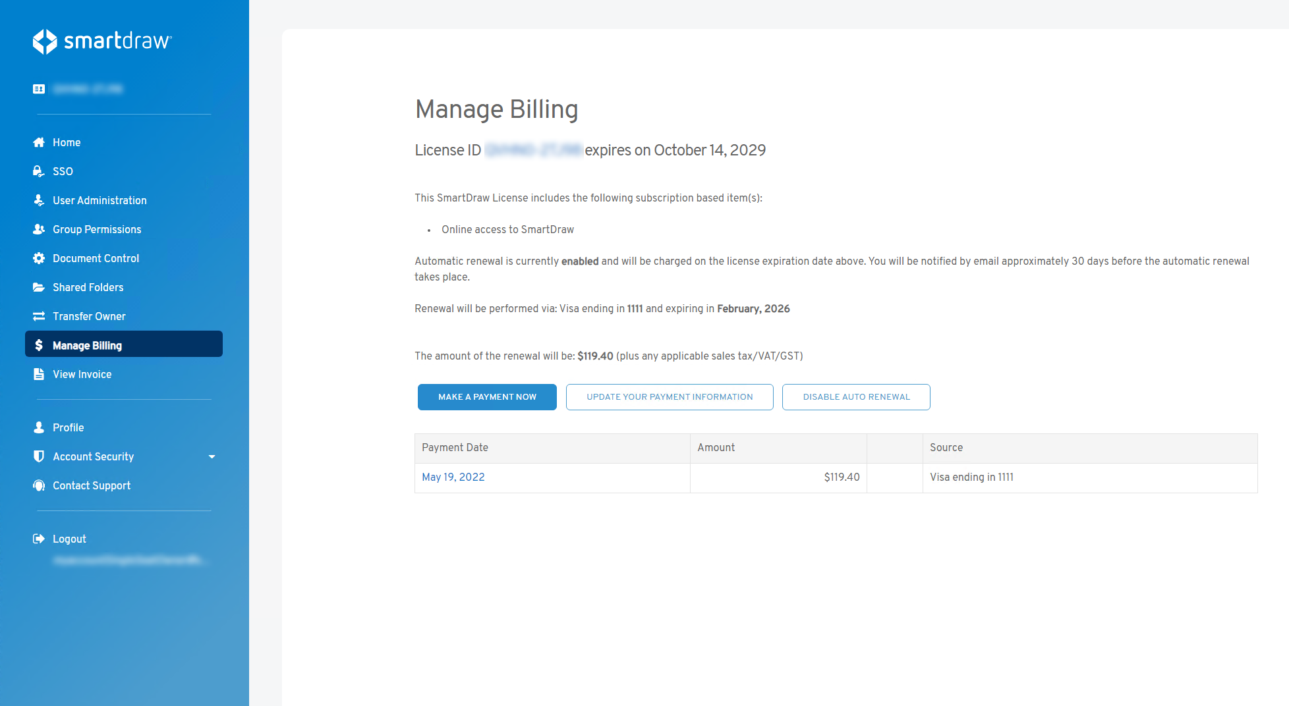Click the SSO lock-user icon
Viewport: 1289px width, 706px height.
tap(39, 171)
